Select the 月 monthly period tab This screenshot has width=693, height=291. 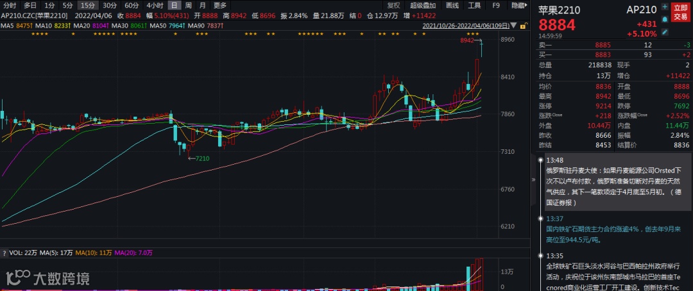[202, 5]
